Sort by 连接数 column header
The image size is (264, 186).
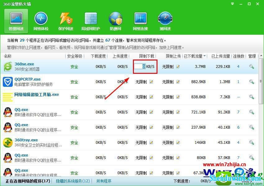click(239, 56)
